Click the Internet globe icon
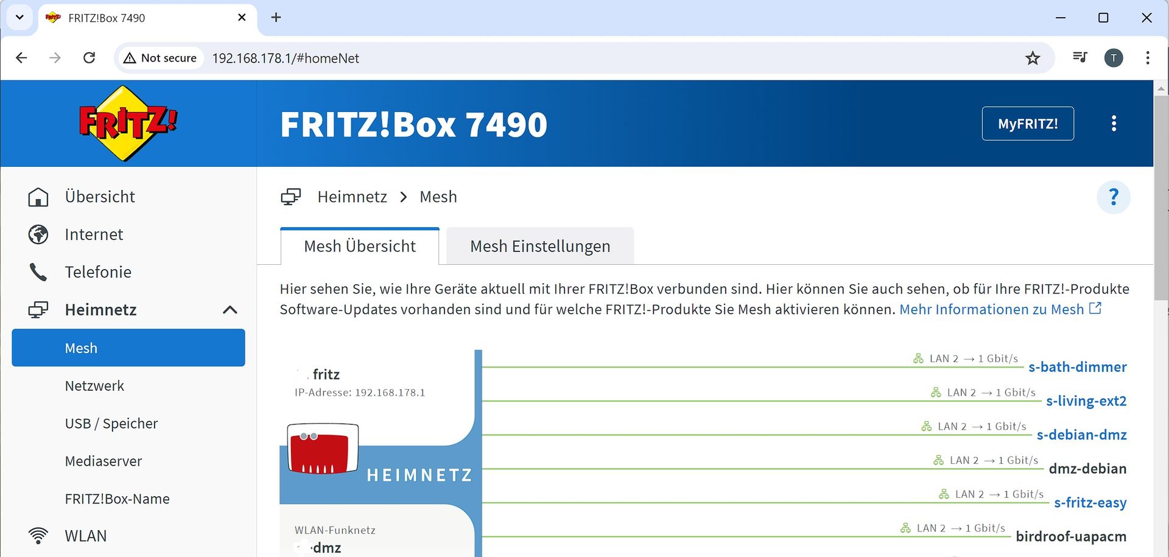Image resolution: width=1169 pixels, height=557 pixels. pyautogui.click(x=38, y=234)
